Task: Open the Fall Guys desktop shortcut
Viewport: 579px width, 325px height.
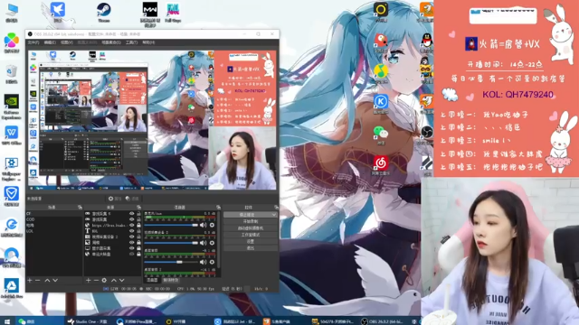Action: tap(173, 12)
